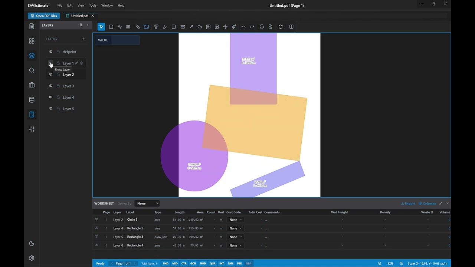Pick the polyline tool in toolbar
This screenshot has height=267, width=475.
(119, 27)
